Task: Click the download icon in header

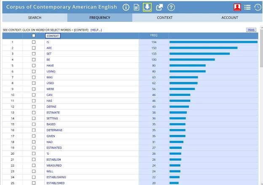Action: (147, 7)
